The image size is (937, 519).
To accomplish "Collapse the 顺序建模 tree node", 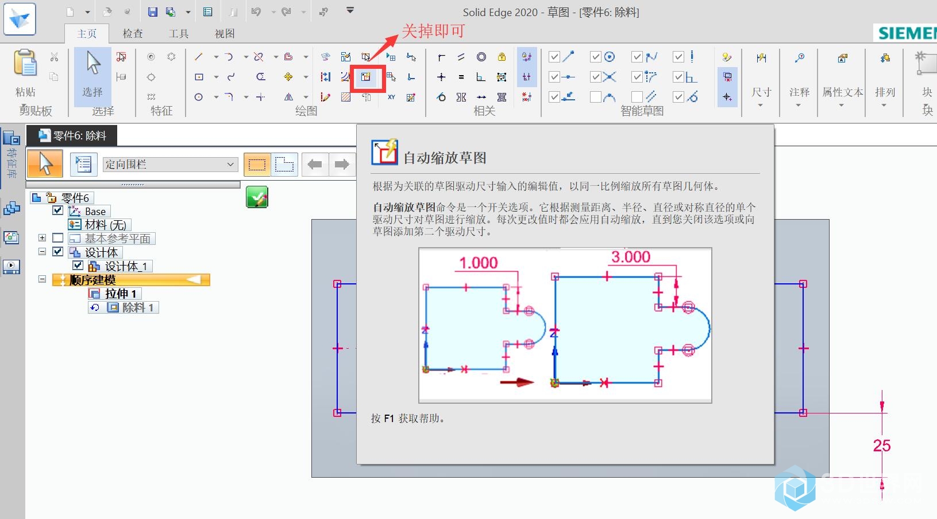I will (x=42, y=279).
